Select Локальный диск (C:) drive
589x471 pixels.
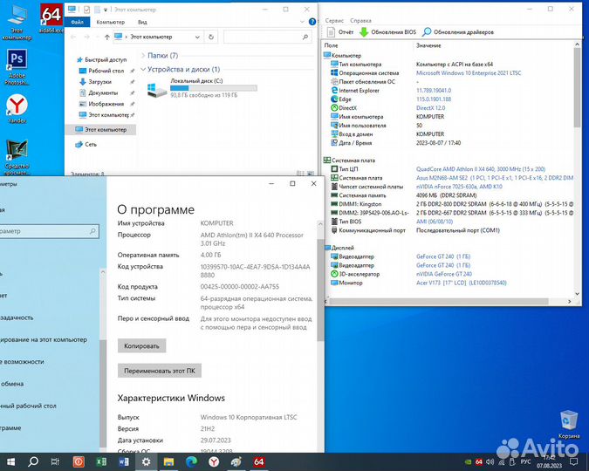[x=202, y=88]
